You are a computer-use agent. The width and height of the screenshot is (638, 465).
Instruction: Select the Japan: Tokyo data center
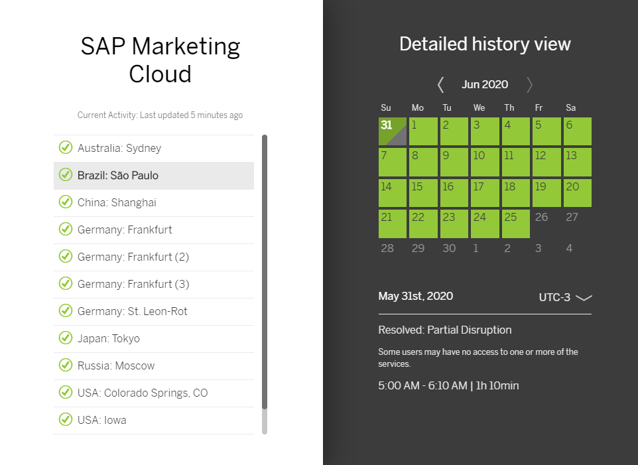154,338
